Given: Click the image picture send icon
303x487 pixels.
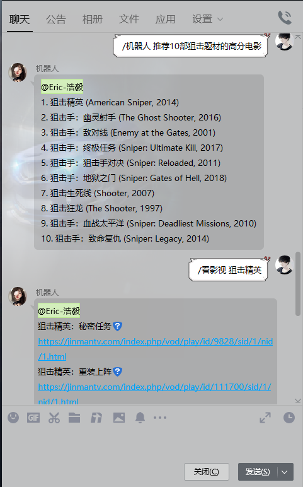Looking at the screenshot, I should (119, 418).
